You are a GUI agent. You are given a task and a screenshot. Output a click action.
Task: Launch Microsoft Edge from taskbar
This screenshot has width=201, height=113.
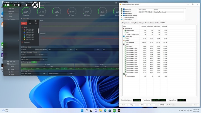[x=105, y=110]
